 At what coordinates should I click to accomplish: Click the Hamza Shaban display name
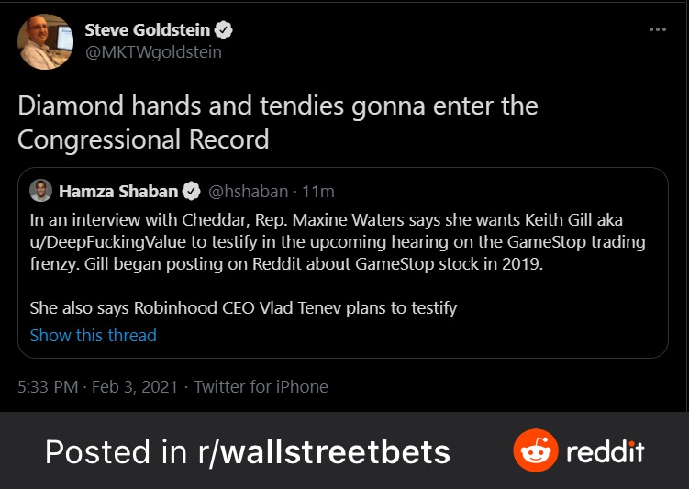118,192
